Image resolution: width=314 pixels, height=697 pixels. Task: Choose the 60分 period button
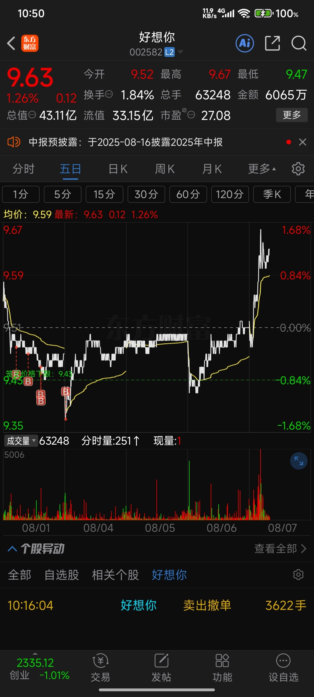point(188,194)
